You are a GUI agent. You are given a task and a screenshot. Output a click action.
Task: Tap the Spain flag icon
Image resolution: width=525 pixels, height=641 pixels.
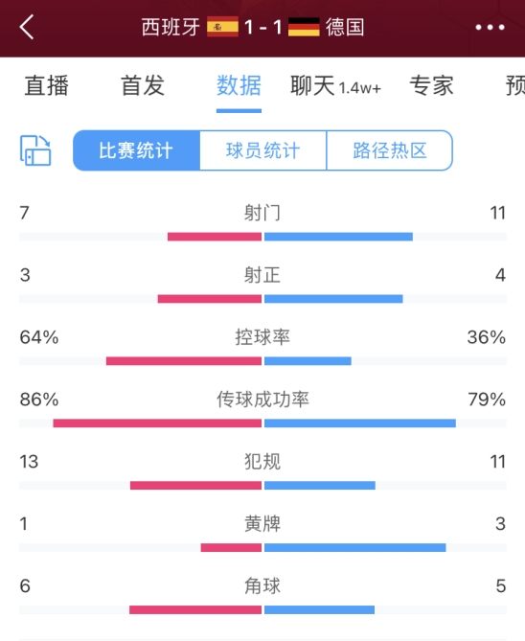click(222, 27)
